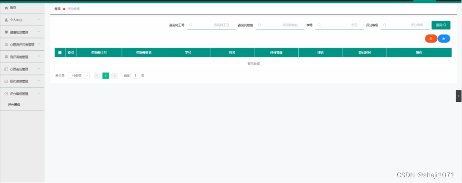Click the icon beside 心理咨询管理

pos(6,69)
